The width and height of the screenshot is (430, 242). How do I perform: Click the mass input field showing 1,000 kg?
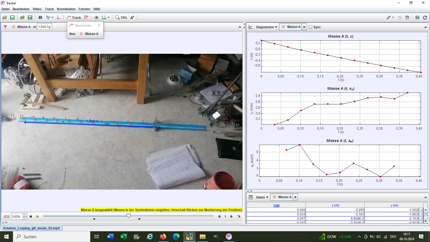pos(44,27)
